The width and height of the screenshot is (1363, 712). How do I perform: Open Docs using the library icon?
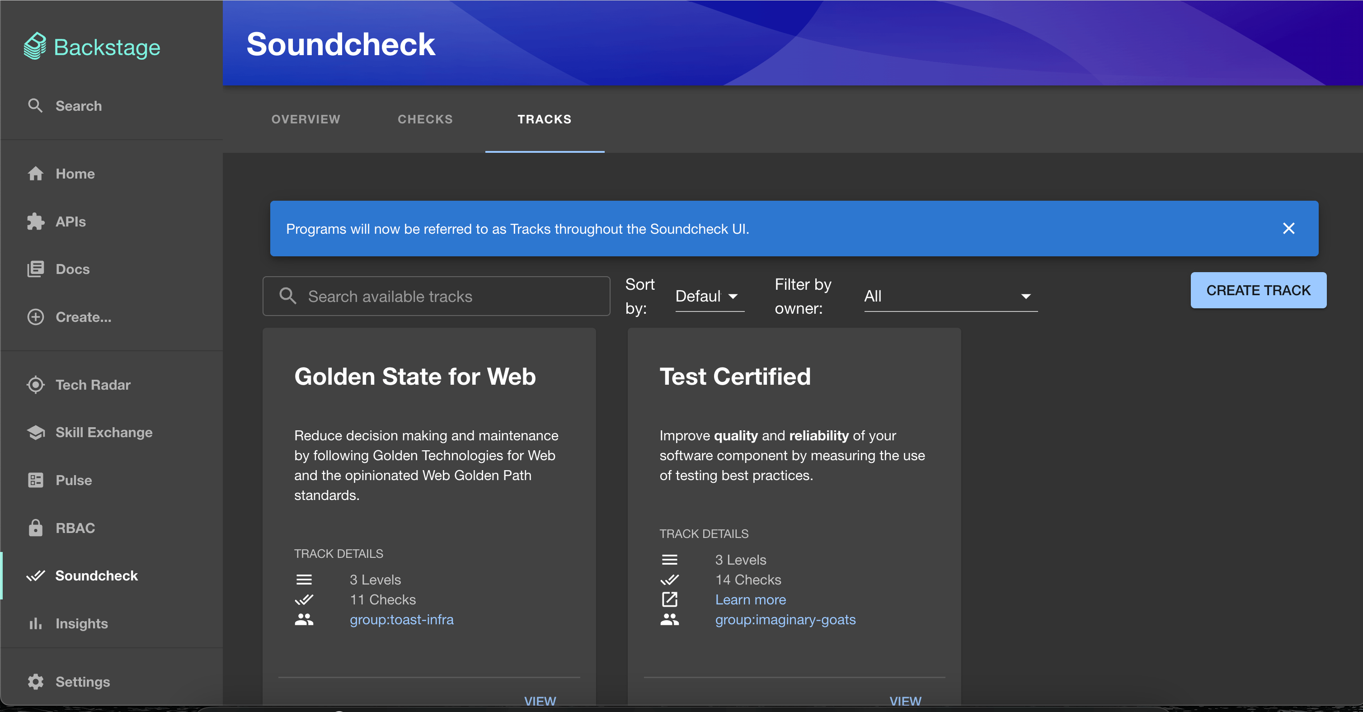35,269
